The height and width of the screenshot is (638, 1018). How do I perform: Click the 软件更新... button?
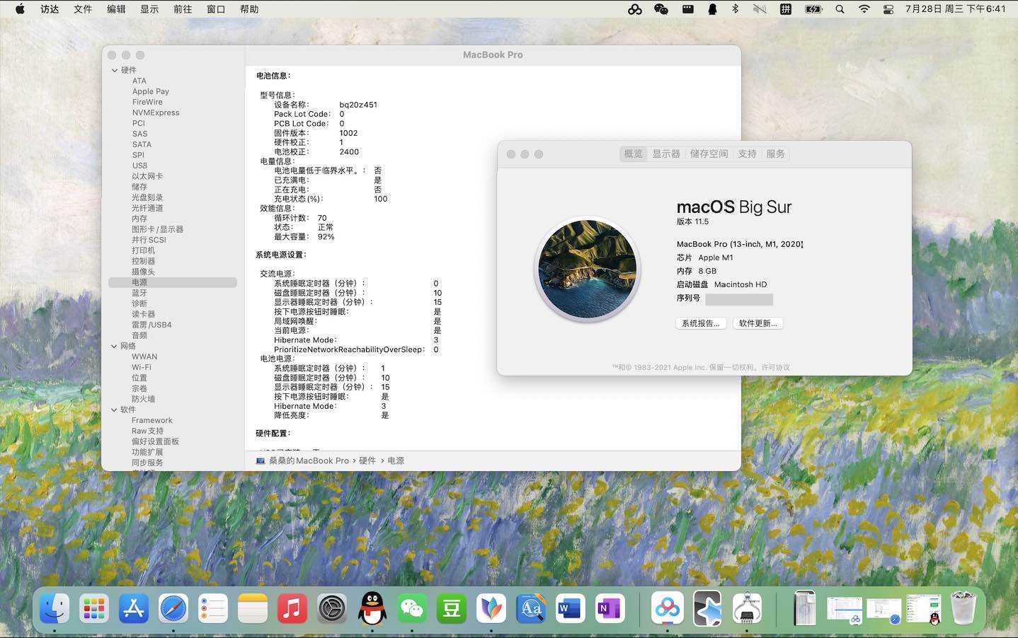tap(757, 323)
